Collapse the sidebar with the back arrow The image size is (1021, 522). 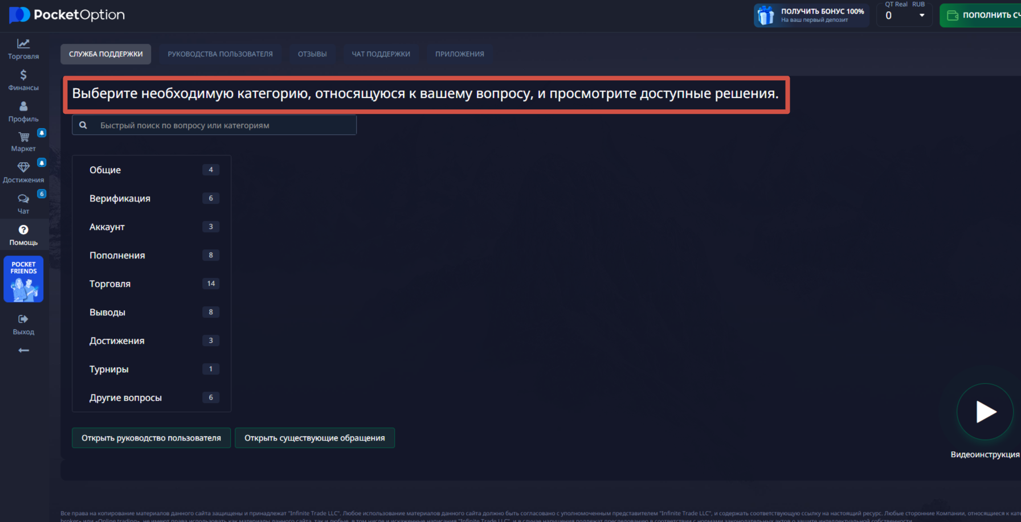[x=23, y=350]
